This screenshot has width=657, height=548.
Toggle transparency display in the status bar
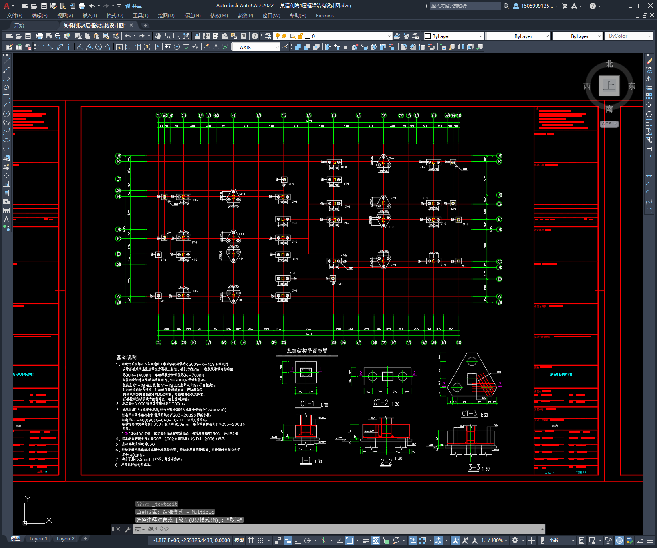(376, 540)
